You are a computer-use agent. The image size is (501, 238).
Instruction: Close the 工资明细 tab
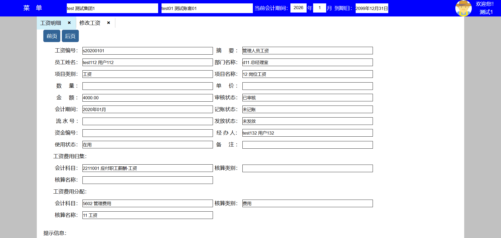pyautogui.click(x=69, y=23)
